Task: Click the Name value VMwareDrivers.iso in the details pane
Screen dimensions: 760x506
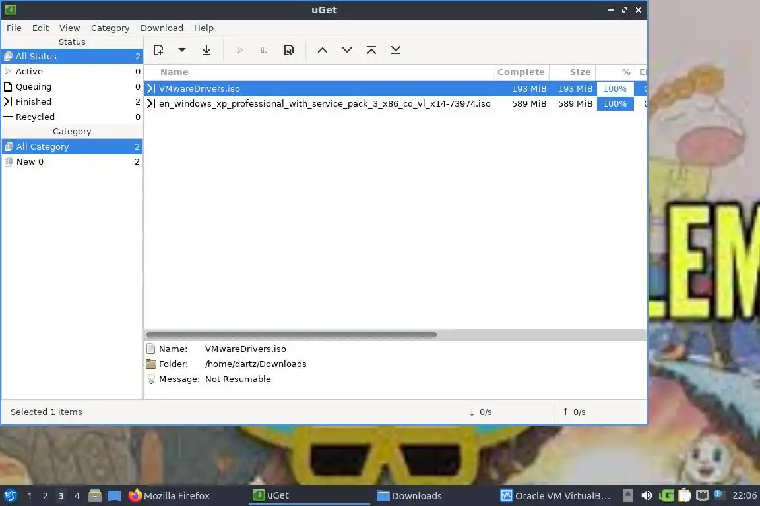Action: [x=245, y=349]
